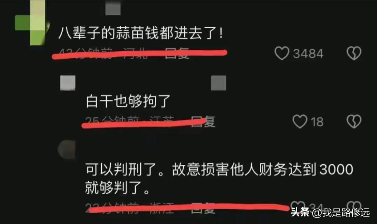Select comment about 故意损害他人财务达到3000
Viewport: 377px width, 224px height.
[x=219, y=179]
